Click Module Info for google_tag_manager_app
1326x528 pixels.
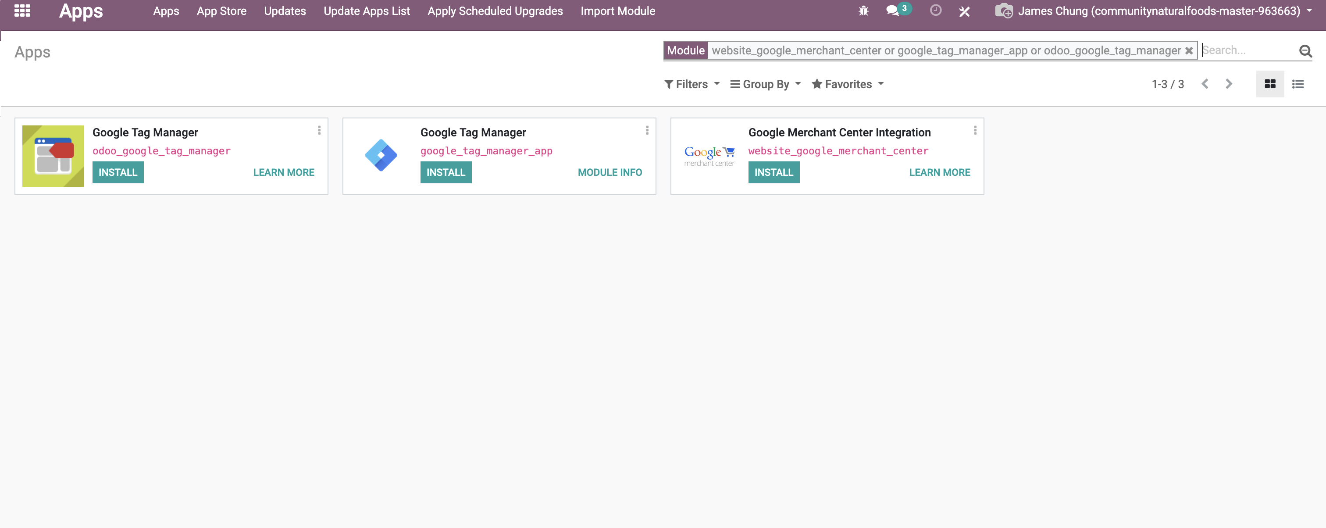(610, 172)
